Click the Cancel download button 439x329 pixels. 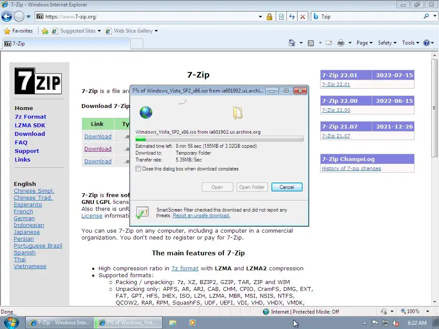point(287,187)
